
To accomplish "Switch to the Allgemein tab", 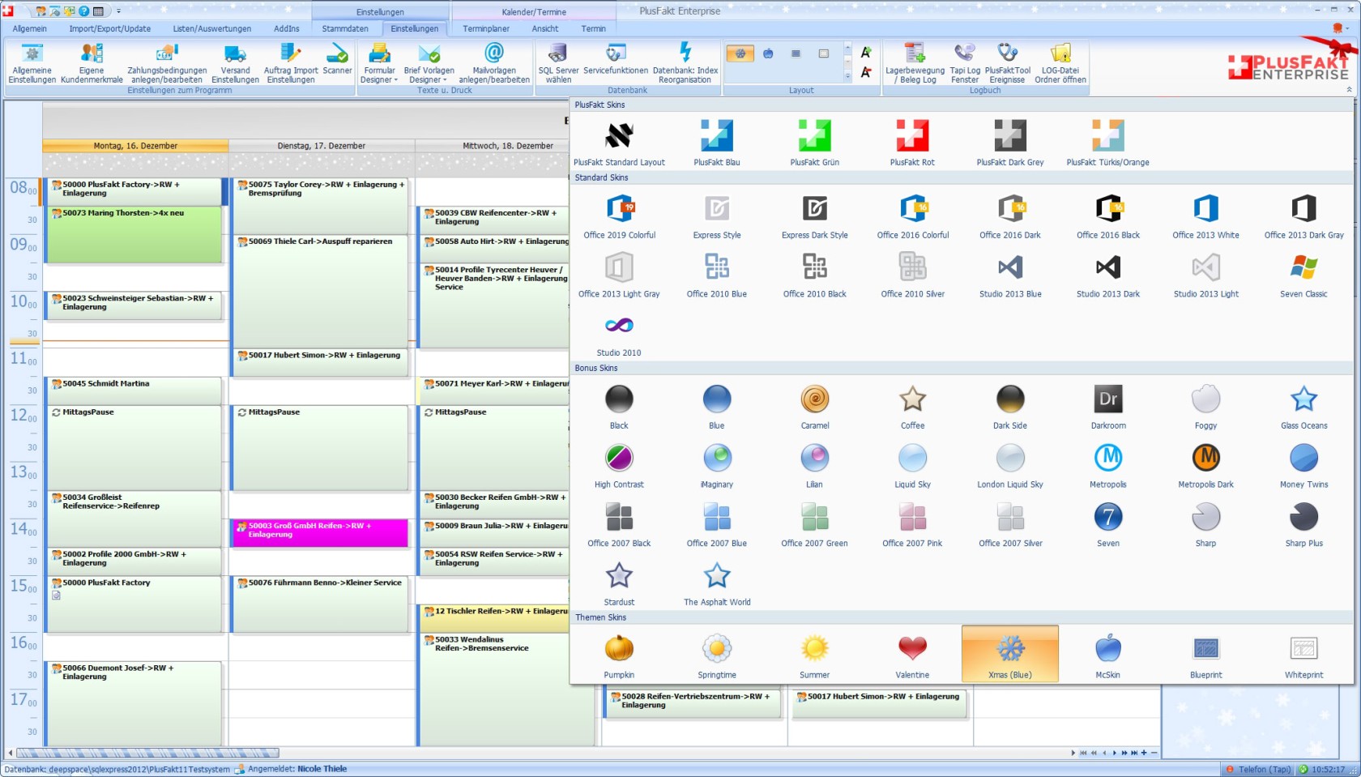I will click(x=30, y=28).
